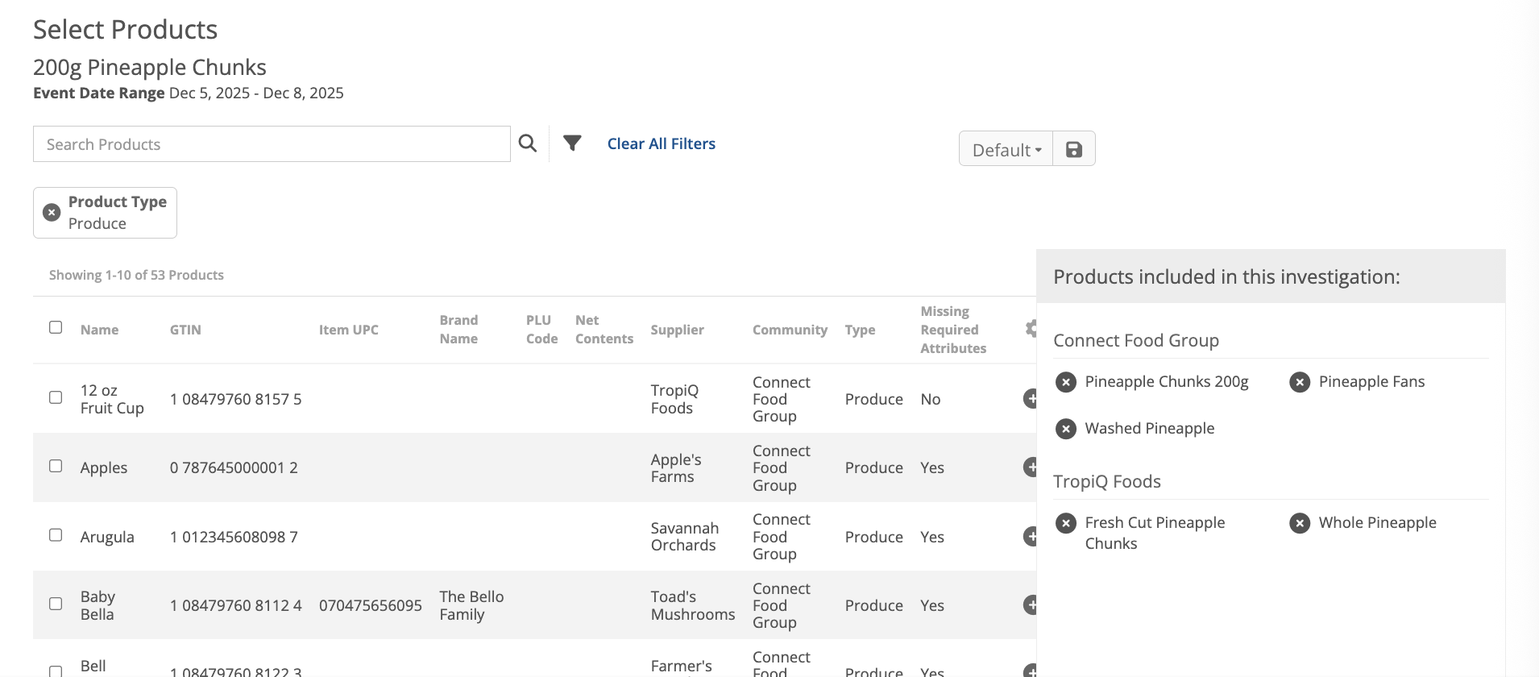Screen dimensions: 1539x677
Task: Click the Connect Food Group section heading
Action: point(1136,340)
